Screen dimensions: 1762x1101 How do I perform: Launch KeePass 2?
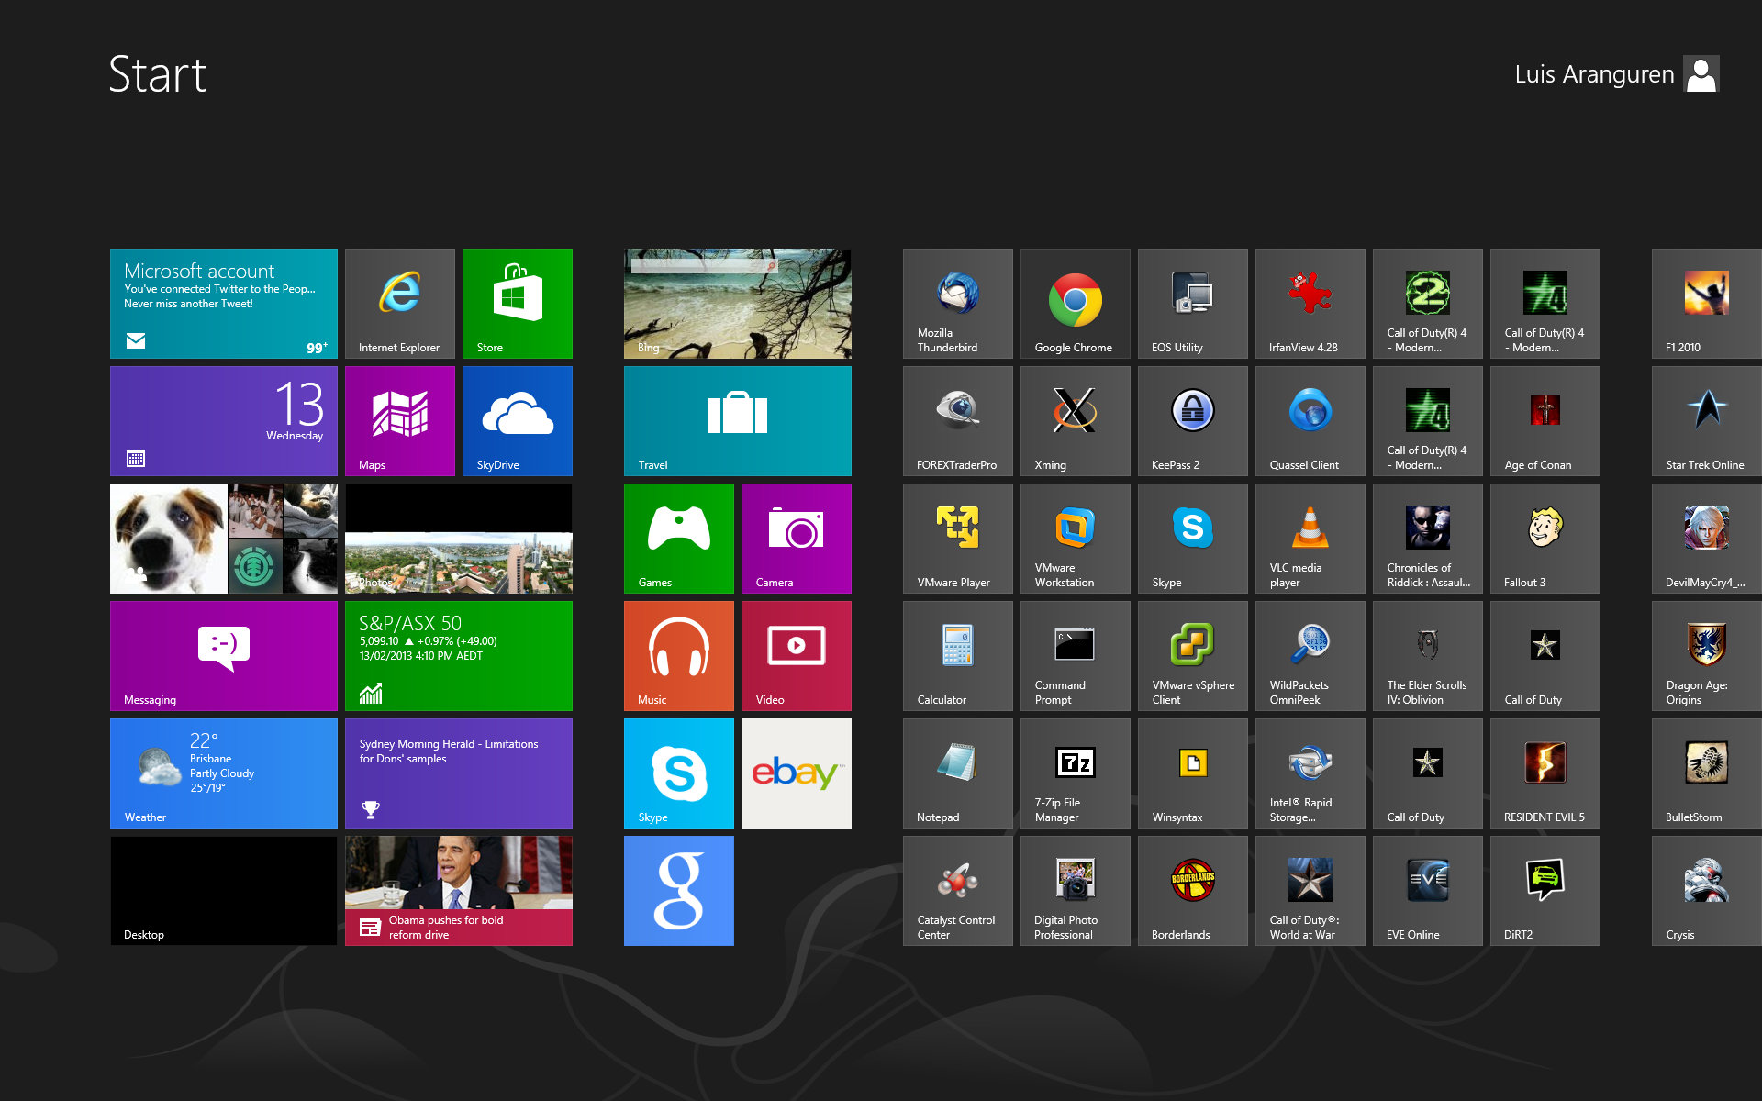coord(1192,420)
